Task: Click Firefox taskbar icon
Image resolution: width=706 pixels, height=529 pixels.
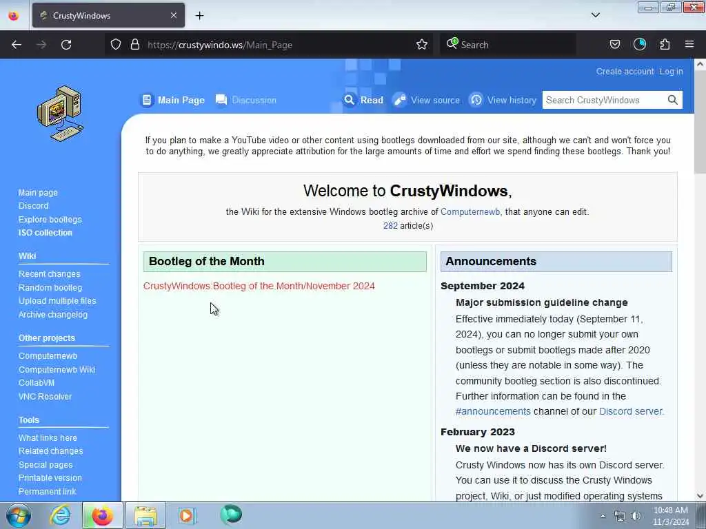Action: coord(102,515)
